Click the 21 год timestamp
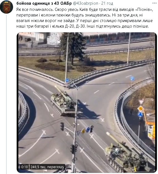158x174 pixels. coord(107,3)
